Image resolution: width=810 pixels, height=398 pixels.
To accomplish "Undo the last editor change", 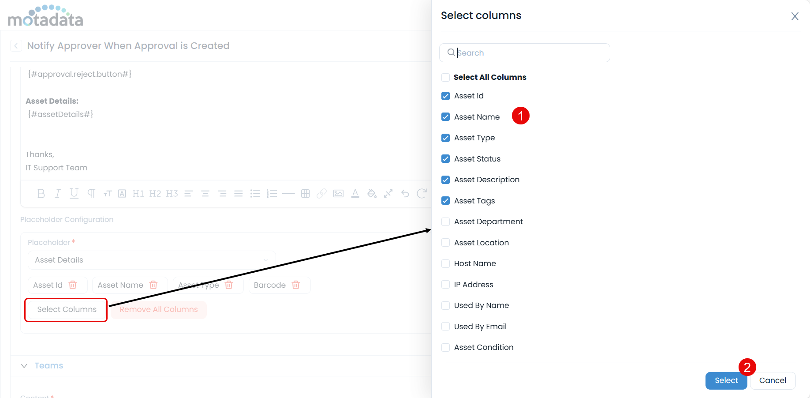I will (405, 193).
